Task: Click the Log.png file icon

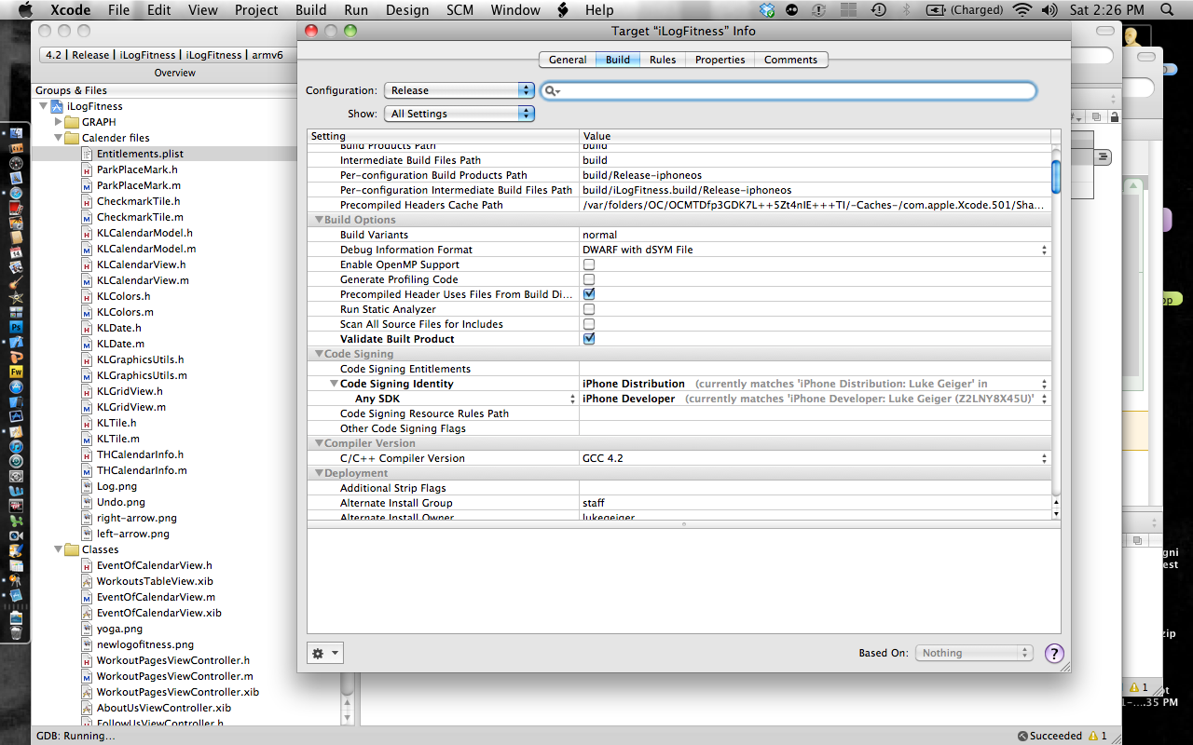Action: click(x=87, y=486)
